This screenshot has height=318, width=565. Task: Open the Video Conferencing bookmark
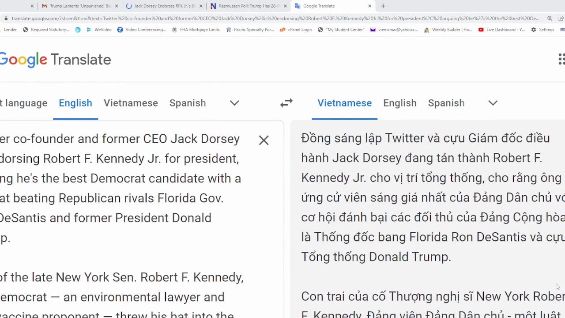[142, 30]
